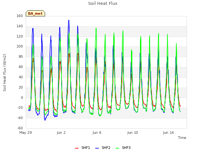The height and width of the screenshot is (154, 206).
Task: Click the lowest blue SHF2 trough near -44
Action: coord(45,120)
